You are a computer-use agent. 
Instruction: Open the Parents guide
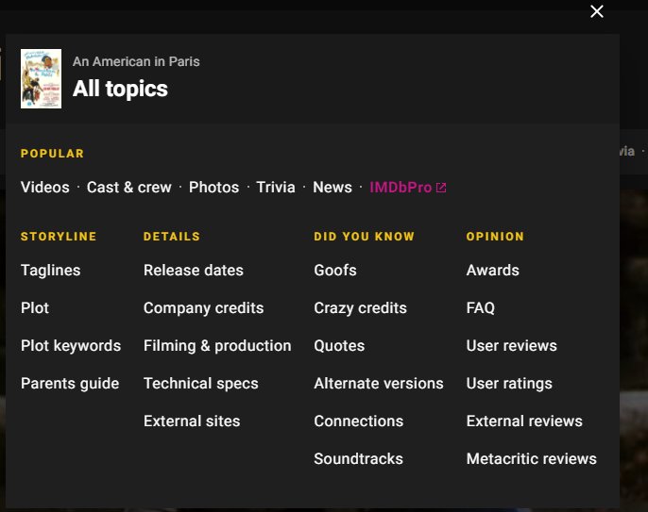click(70, 384)
